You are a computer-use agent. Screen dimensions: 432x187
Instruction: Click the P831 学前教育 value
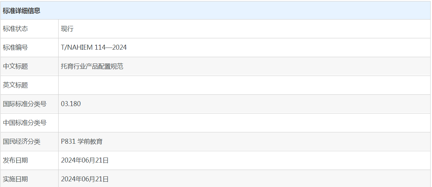pos(82,142)
